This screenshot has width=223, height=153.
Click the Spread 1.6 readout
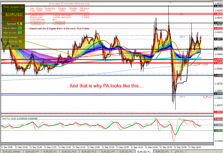point(14,24)
